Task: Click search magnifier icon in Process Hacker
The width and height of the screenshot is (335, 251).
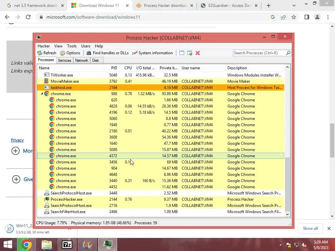Action: point(288,53)
